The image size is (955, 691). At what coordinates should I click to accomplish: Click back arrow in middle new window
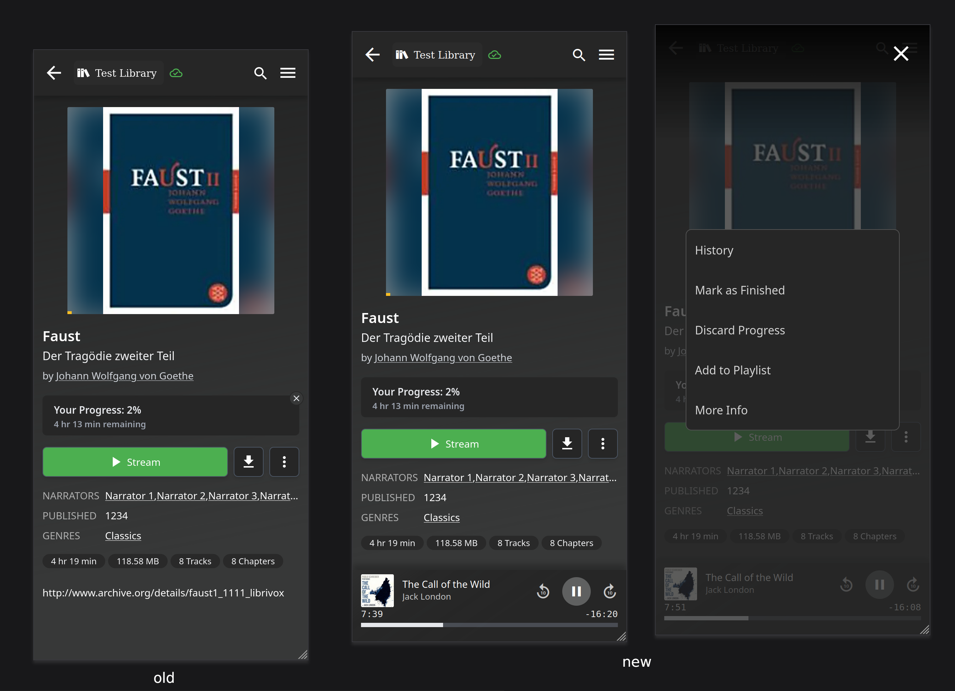coord(372,55)
